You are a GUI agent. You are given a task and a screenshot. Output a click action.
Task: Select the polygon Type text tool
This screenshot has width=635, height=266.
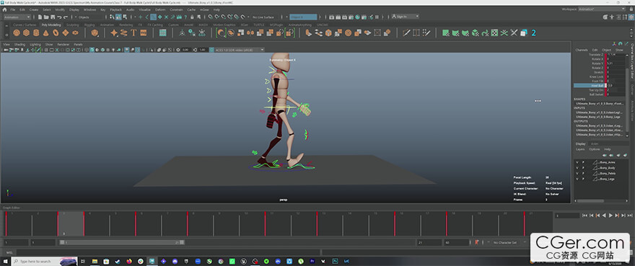[x=133, y=32]
